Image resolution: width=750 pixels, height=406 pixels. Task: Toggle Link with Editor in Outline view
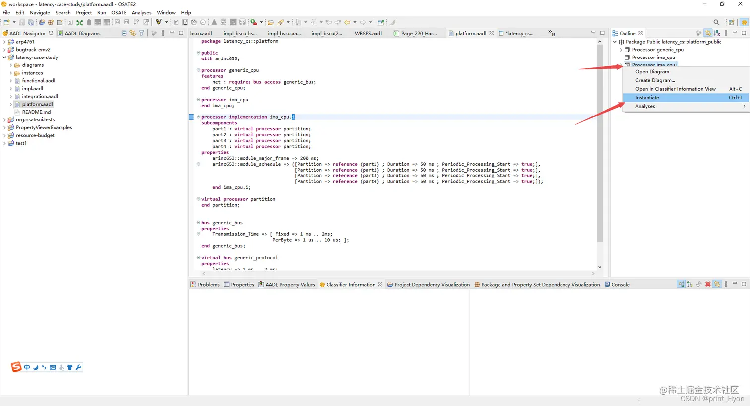pos(708,33)
